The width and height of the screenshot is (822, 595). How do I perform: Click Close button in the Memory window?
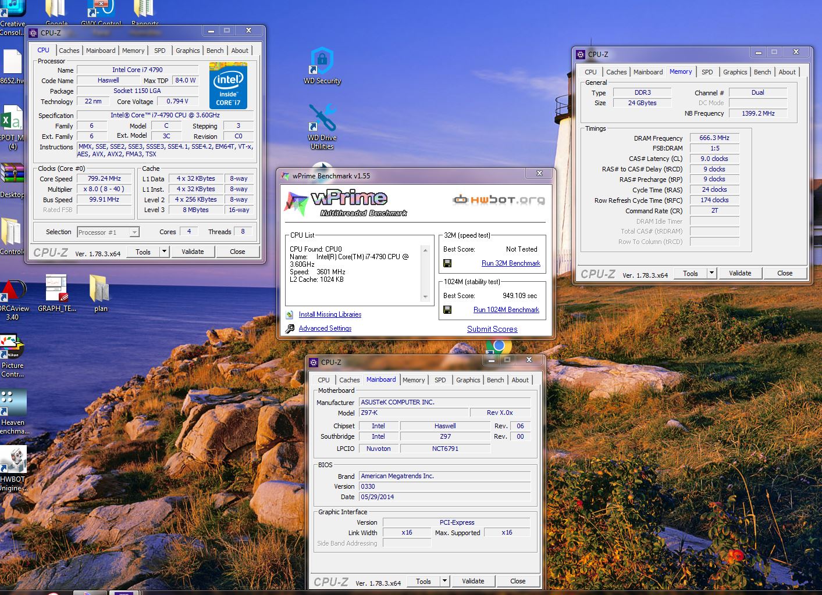pyautogui.click(x=785, y=273)
